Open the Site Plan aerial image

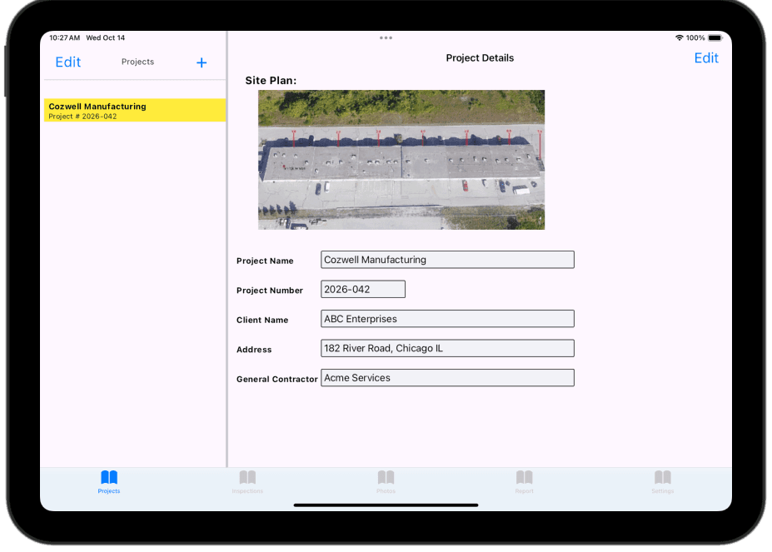click(401, 160)
